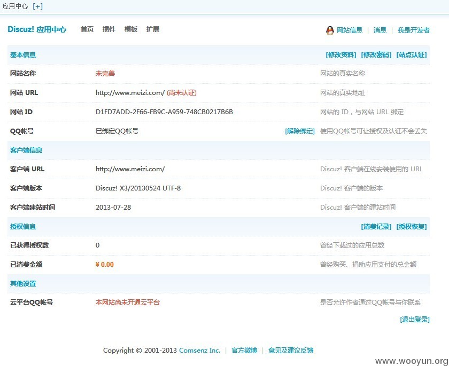
Task: View 消息 in the top bar
Action: pos(380,30)
